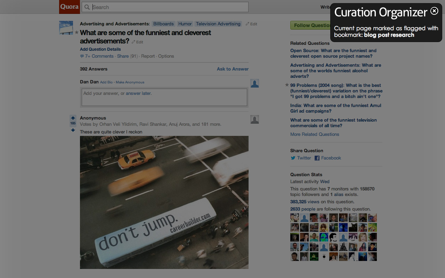This screenshot has height=278, width=445.
Task: Click the star beside 99 Problems question
Action: [287, 85]
